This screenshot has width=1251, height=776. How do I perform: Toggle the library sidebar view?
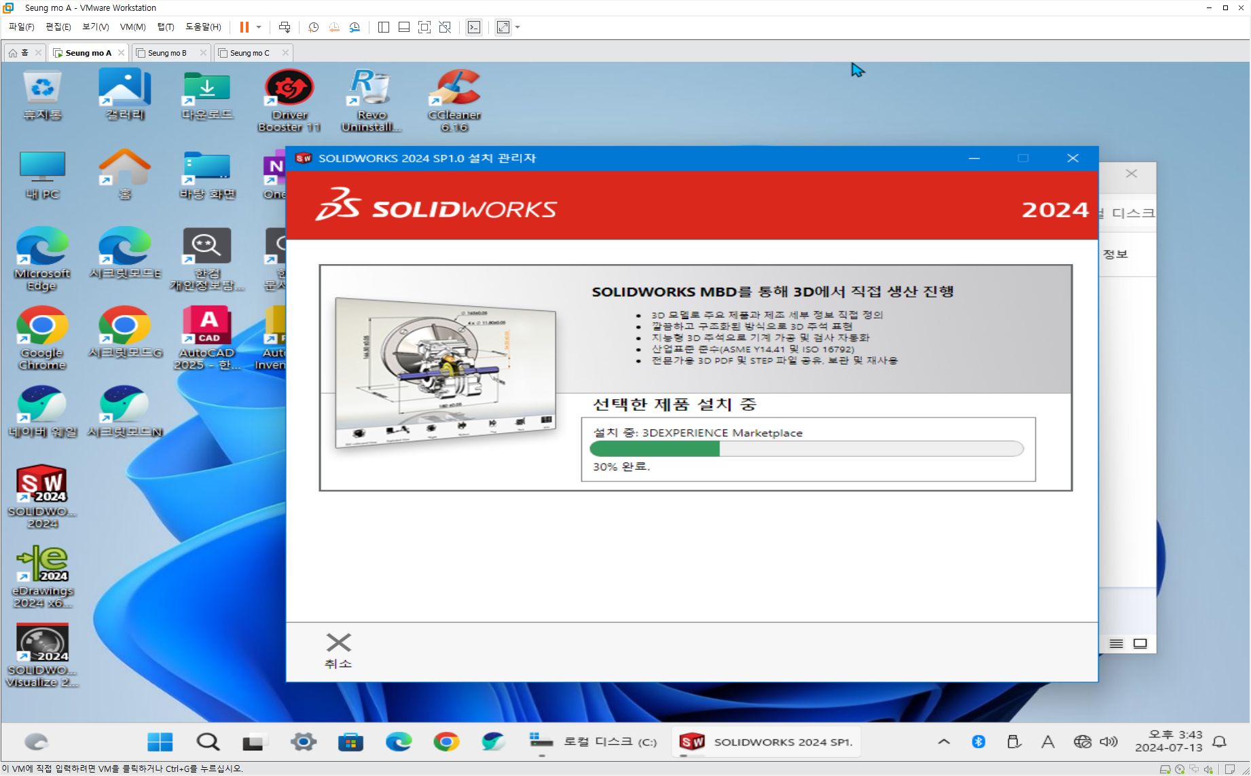[x=384, y=27]
